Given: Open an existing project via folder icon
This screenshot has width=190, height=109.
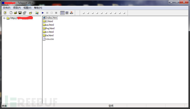Looking at the screenshot, I should tap(15, 13).
